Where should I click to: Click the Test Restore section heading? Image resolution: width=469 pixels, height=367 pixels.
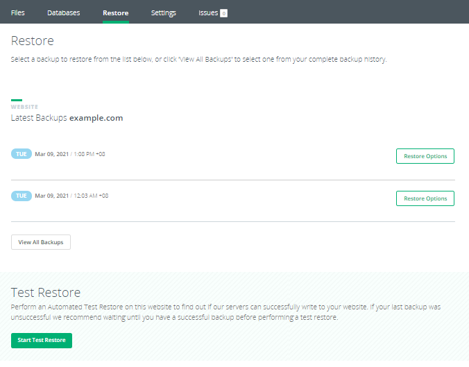46,292
